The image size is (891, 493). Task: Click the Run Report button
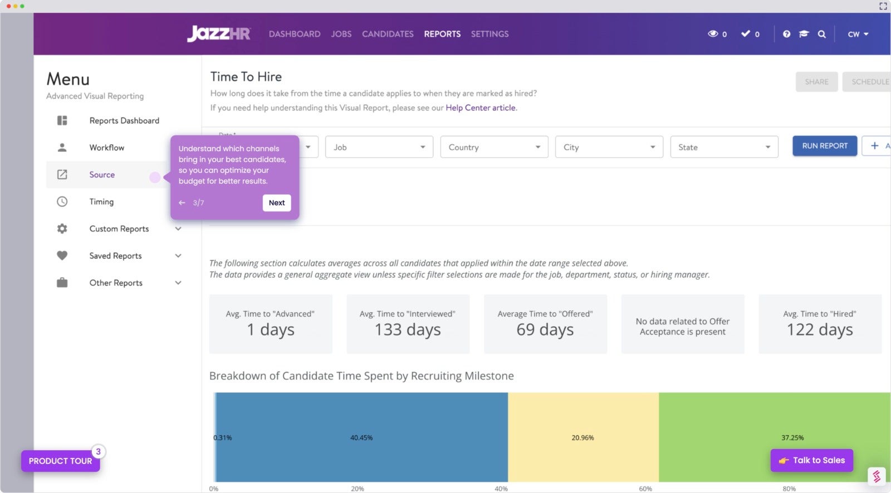(825, 146)
